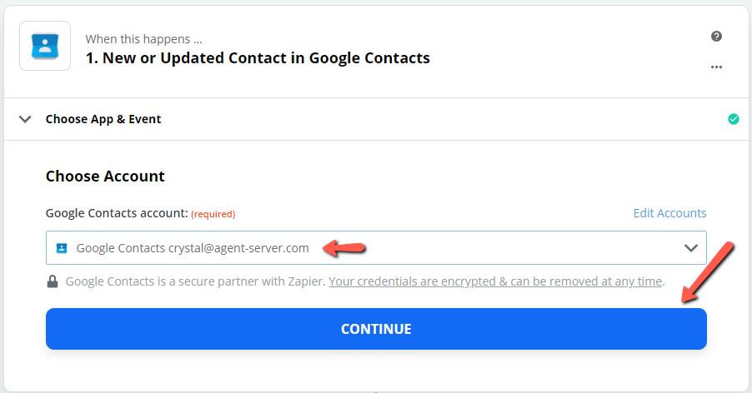Viewport: 752px width, 393px height.
Task: Open the help question mark icon
Action: click(x=716, y=37)
